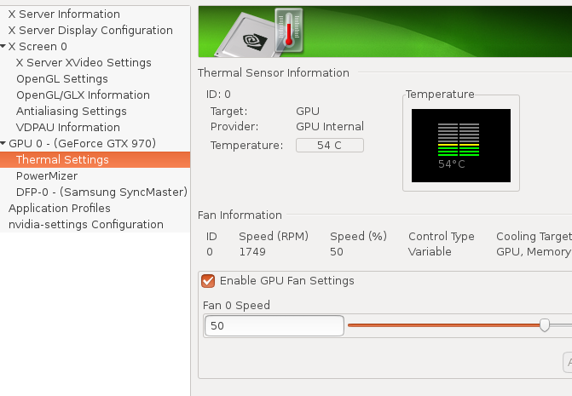
Task: Open OpenGL/GLX Information page
Action: (83, 95)
